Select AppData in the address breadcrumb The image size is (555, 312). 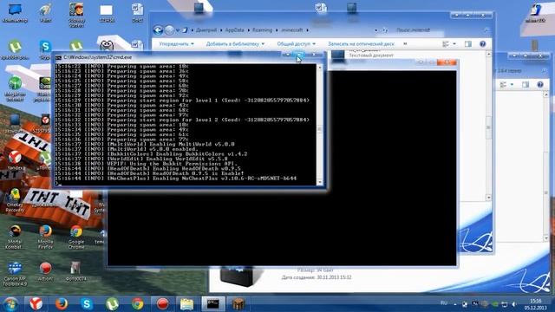point(235,30)
